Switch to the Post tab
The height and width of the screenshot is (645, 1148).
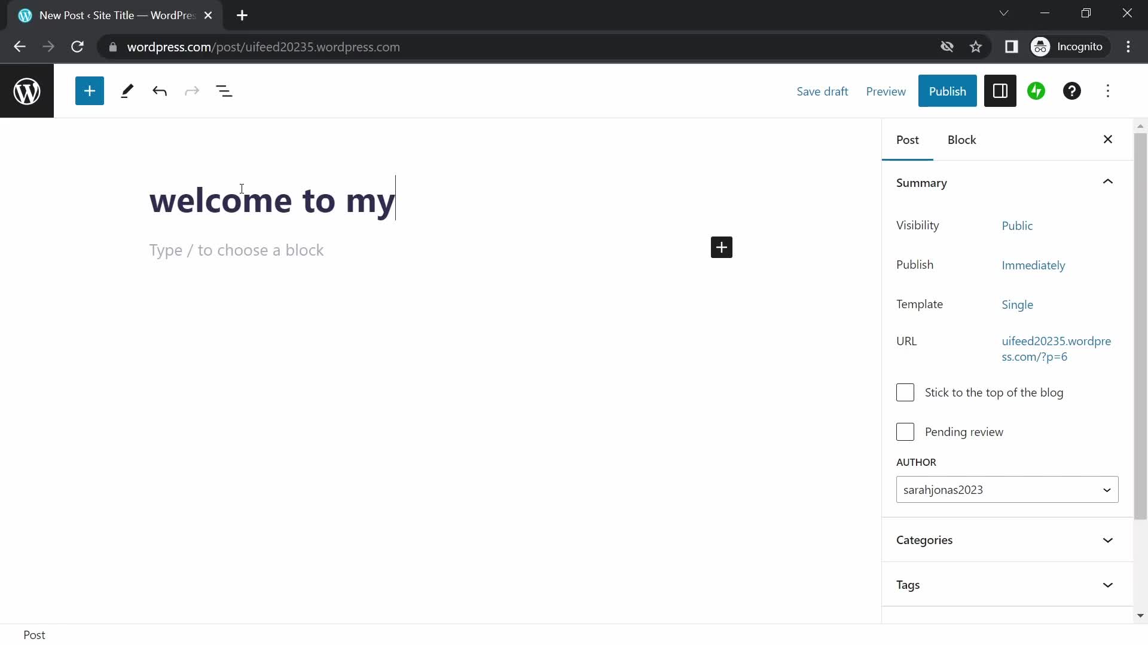pos(908,139)
